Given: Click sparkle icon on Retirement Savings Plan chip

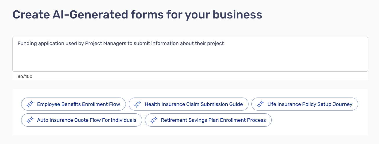Looking at the screenshot, I should [x=153, y=120].
